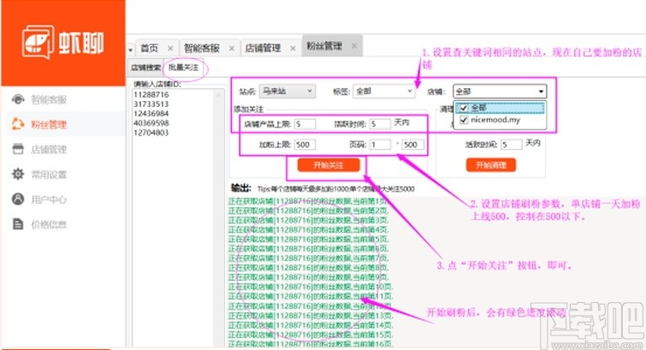Viewport: 646px width, 350px height.
Task: Click the 虾聊 logo icon
Action: [38, 42]
